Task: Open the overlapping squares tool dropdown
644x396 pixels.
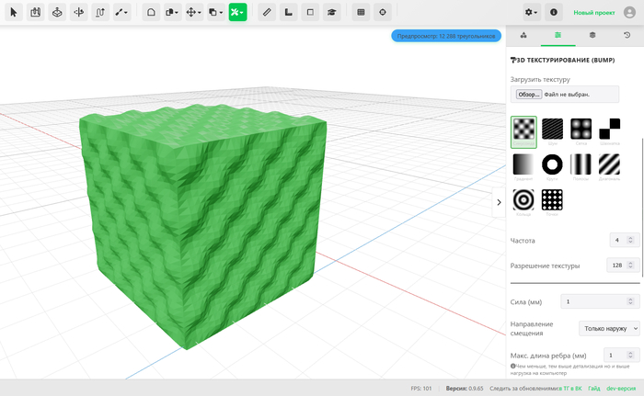Action: tap(216, 12)
